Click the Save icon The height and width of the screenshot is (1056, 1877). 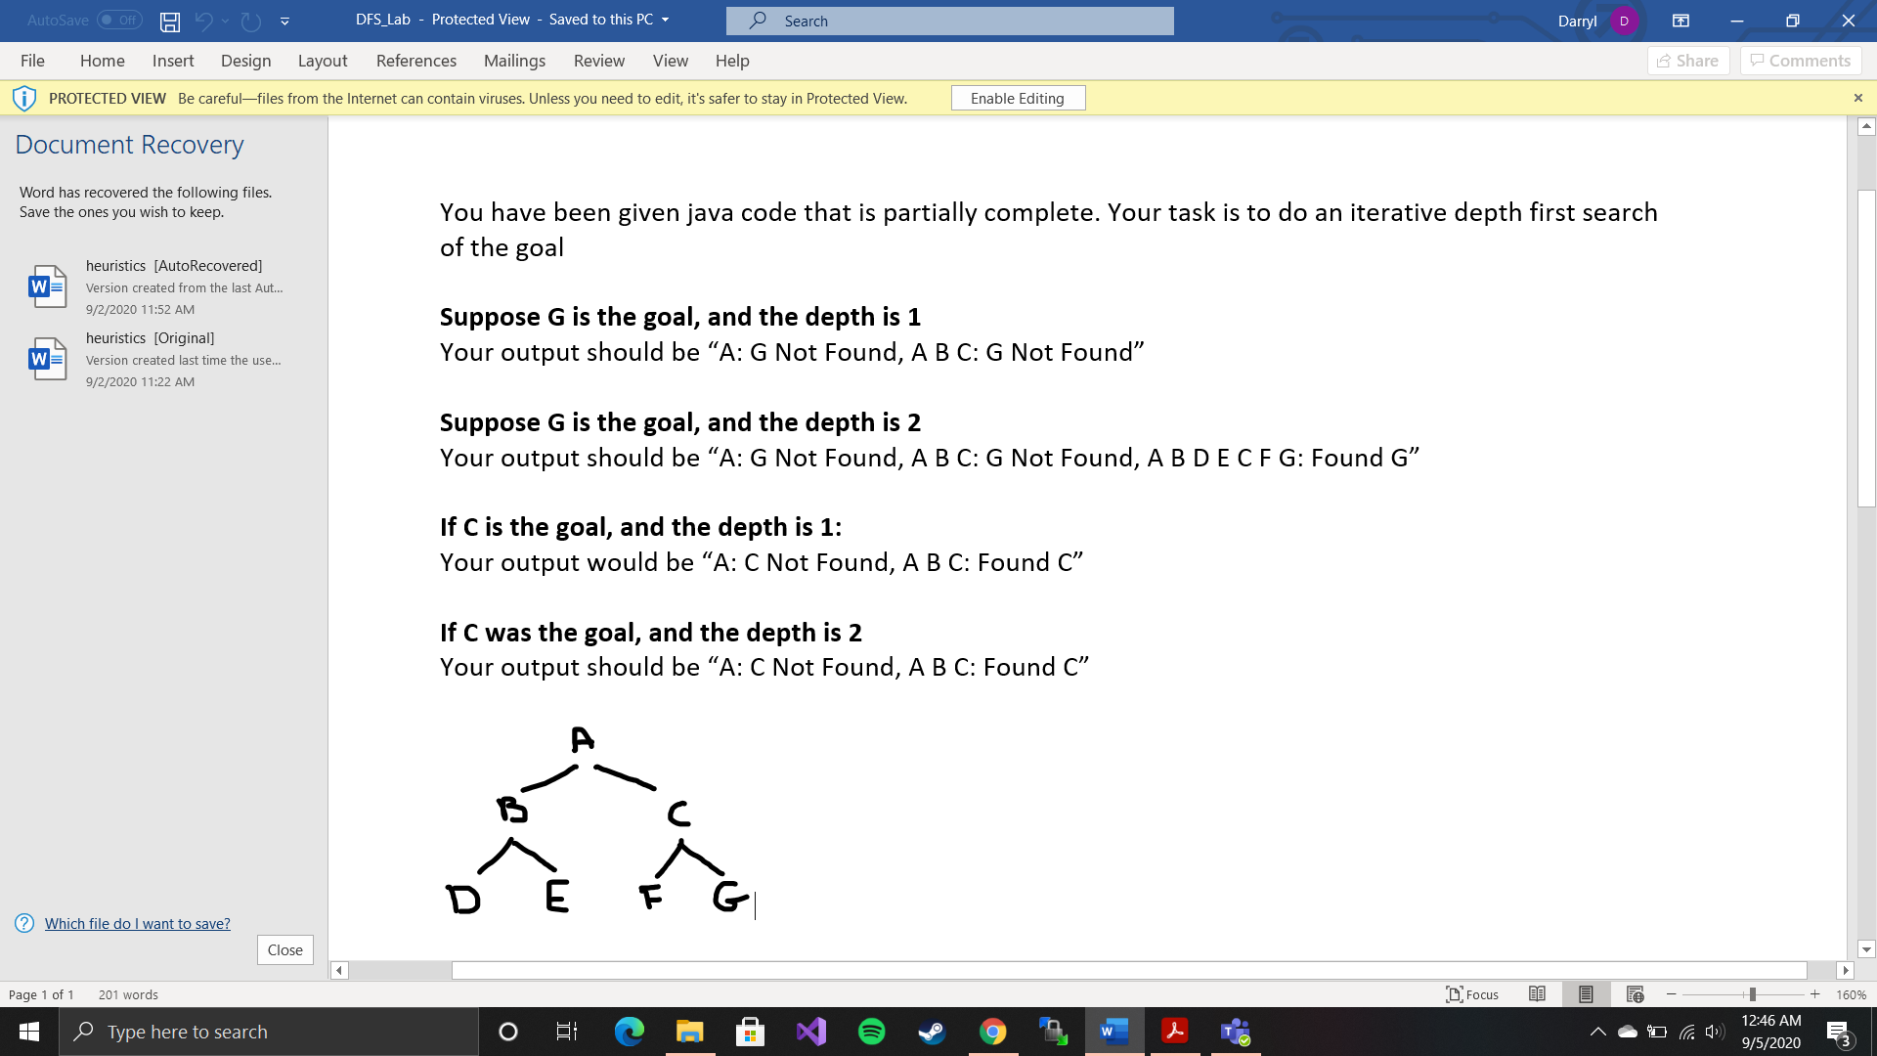(169, 21)
